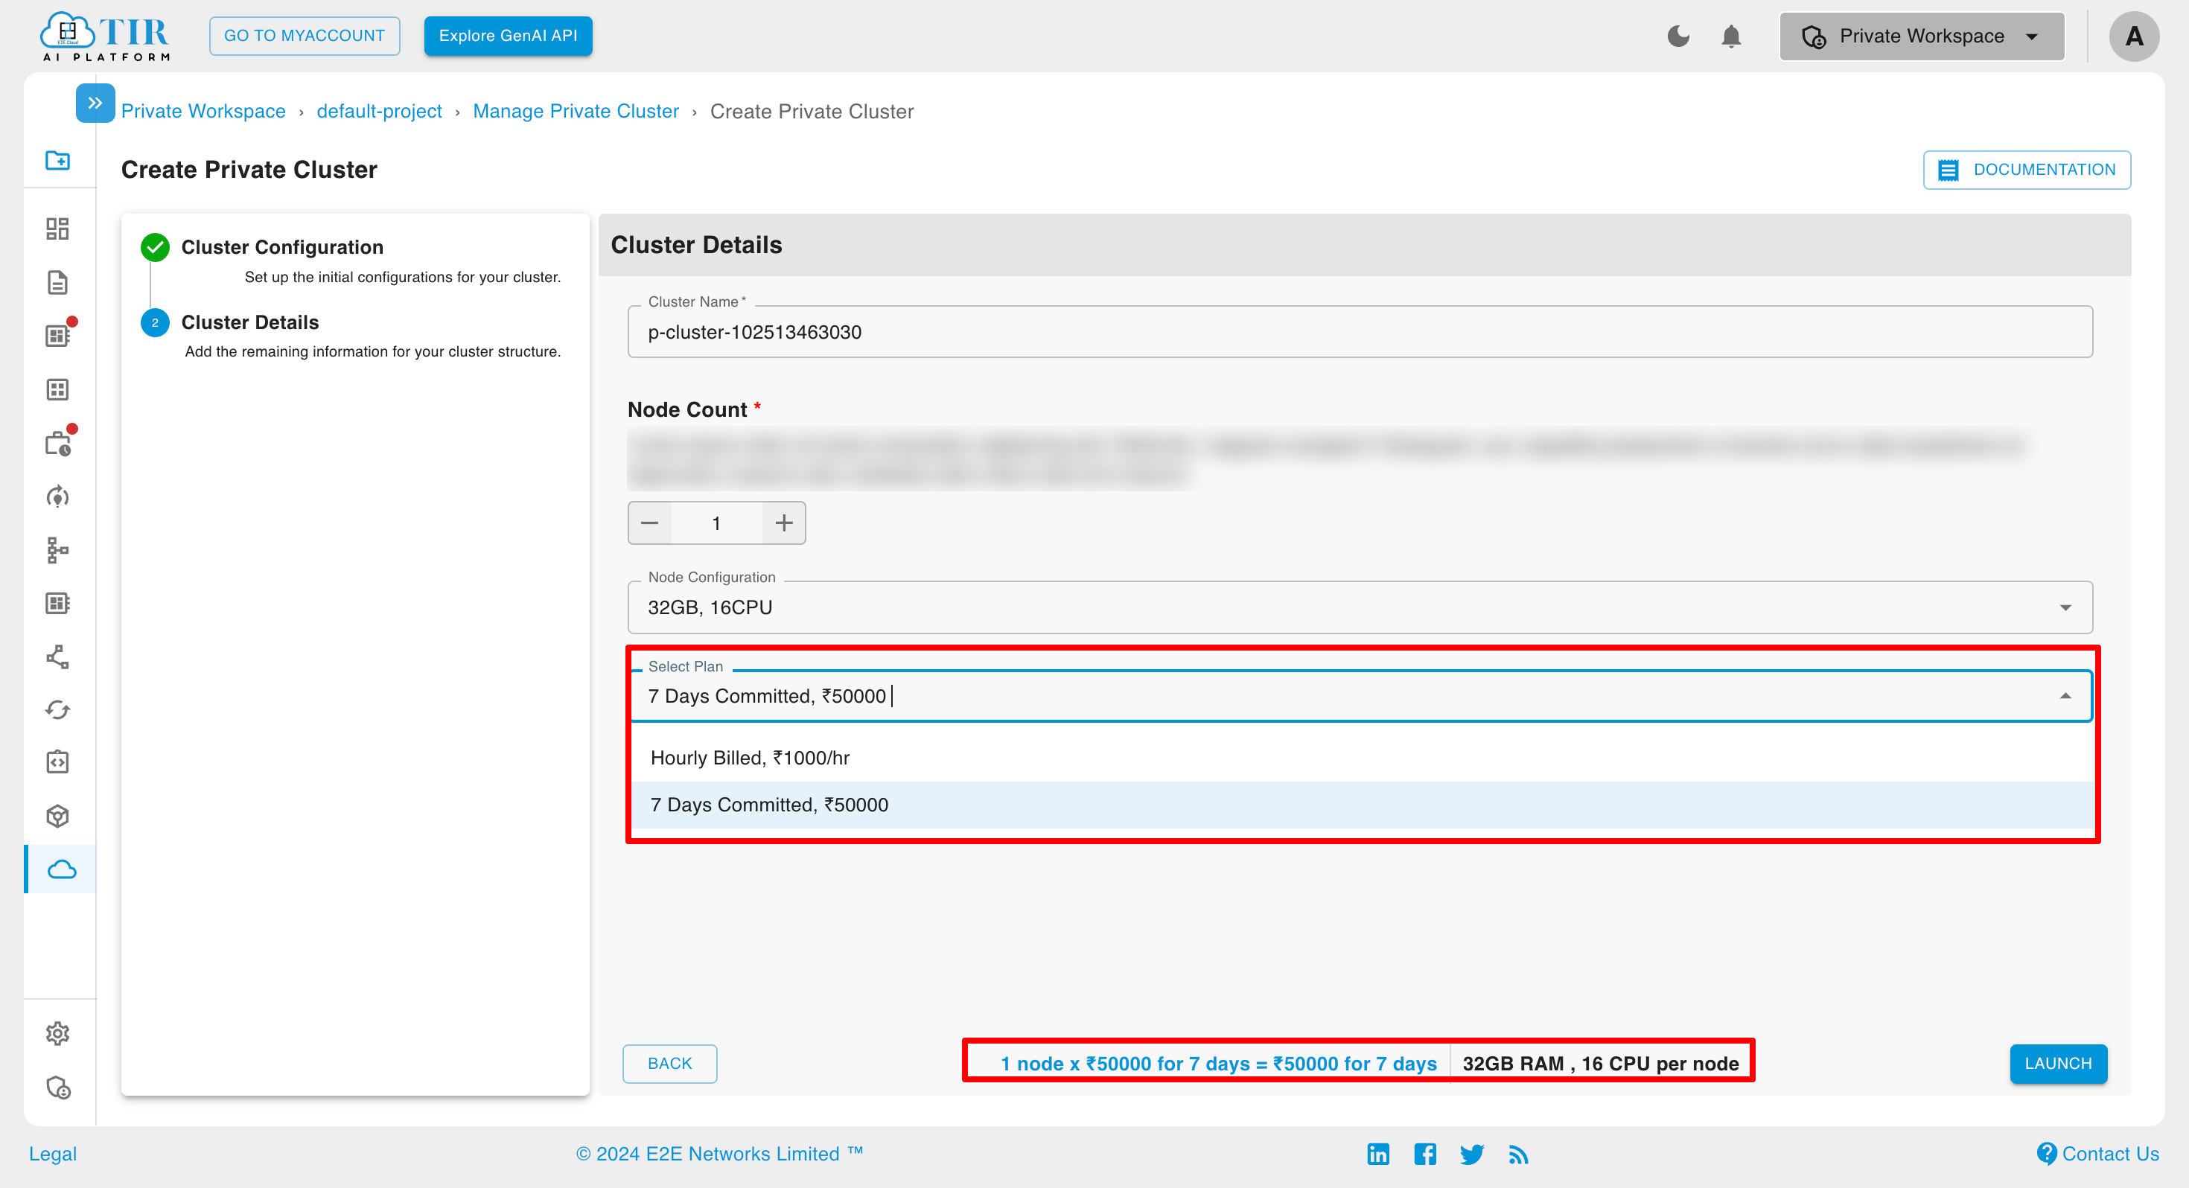Open user avatar A menu
2189x1188 pixels.
pyautogui.click(x=2134, y=36)
